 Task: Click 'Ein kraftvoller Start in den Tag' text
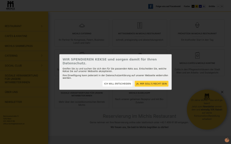[x=197, y=40]
